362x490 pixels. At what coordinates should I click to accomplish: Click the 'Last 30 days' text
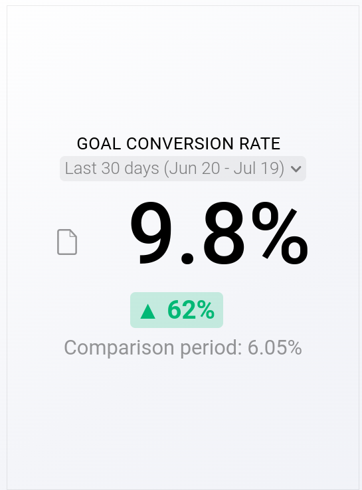pos(112,168)
